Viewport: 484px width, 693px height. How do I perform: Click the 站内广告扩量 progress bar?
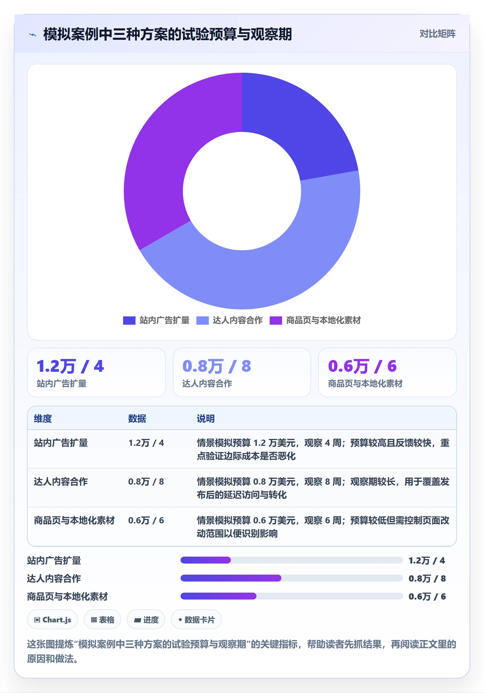292,560
